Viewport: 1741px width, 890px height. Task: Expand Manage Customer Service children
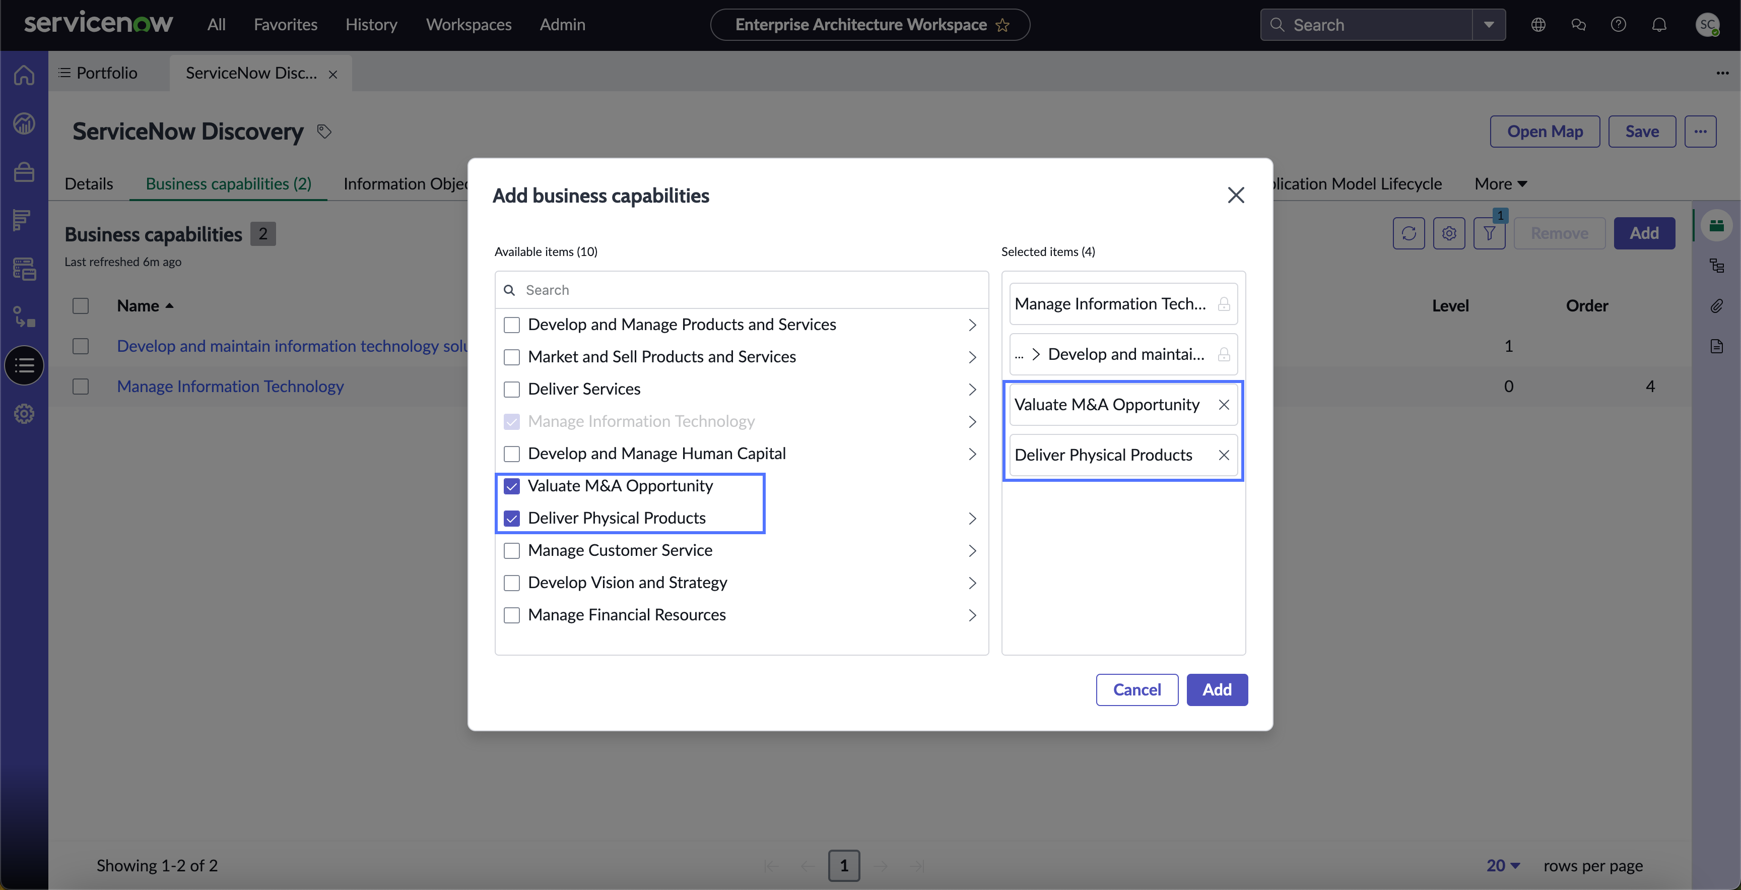click(x=972, y=550)
